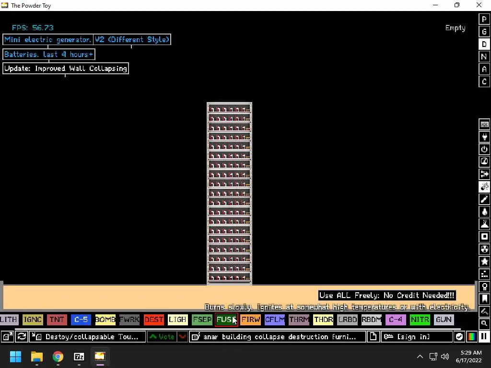
Task: Open the Decoration brush tools icon
Action: (x=484, y=311)
